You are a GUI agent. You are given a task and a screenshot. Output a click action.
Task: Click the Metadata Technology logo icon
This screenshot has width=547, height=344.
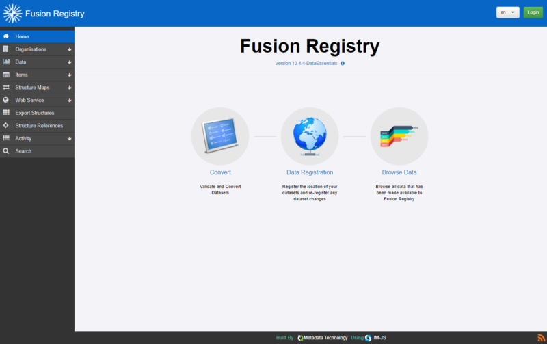[x=300, y=338]
